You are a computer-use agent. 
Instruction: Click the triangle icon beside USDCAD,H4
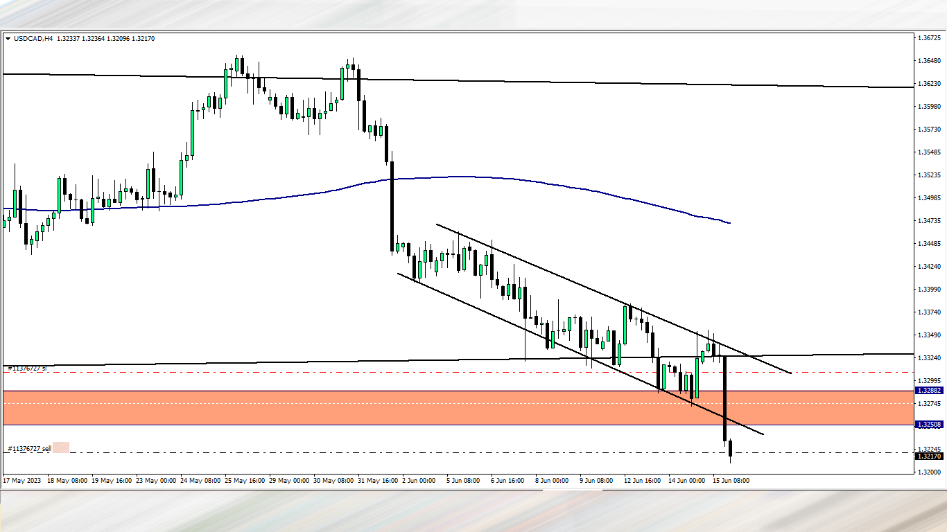tap(8, 39)
